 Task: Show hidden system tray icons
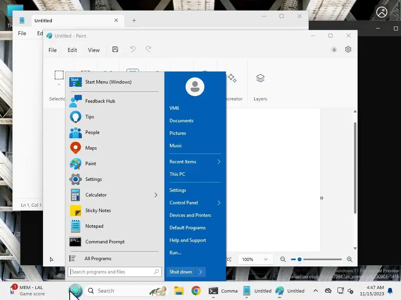tap(316, 291)
